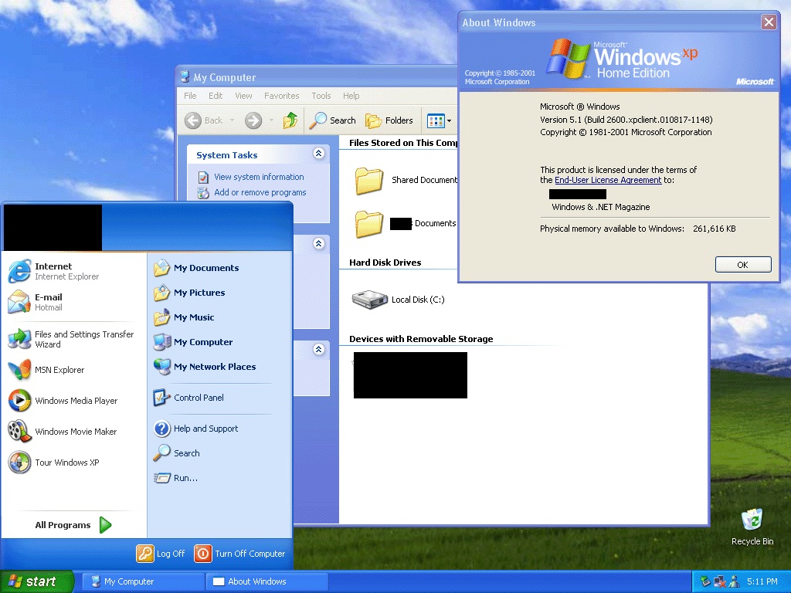This screenshot has width=791, height=593.
Task: Click the Log Off button
Action: click(x=161, y=554)
